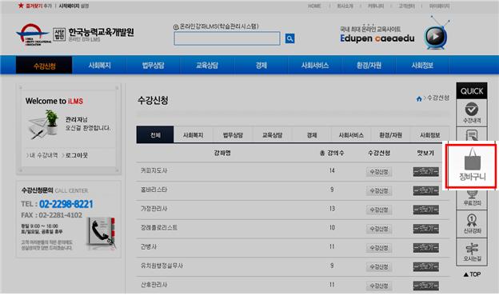
Task: Open 무료강의 icon in QUICK menu
Action: (x=472, y=198)
